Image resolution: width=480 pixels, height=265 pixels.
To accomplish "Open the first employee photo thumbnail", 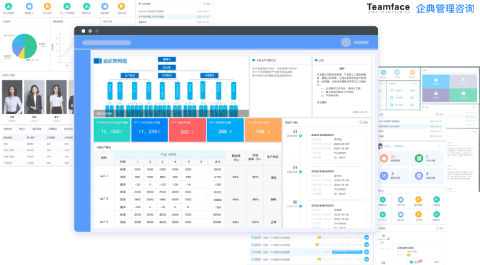I will click(x=12, y=97).
